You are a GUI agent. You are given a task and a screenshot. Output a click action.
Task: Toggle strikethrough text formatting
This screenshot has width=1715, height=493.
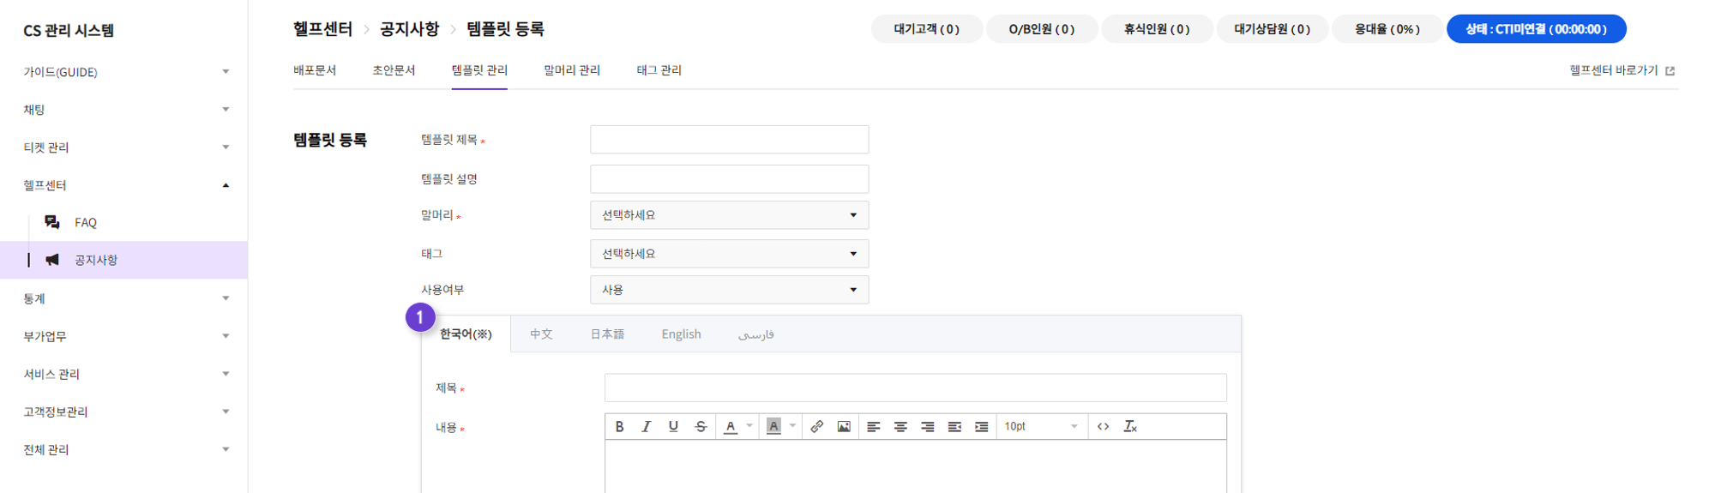[x=701, y=426]
